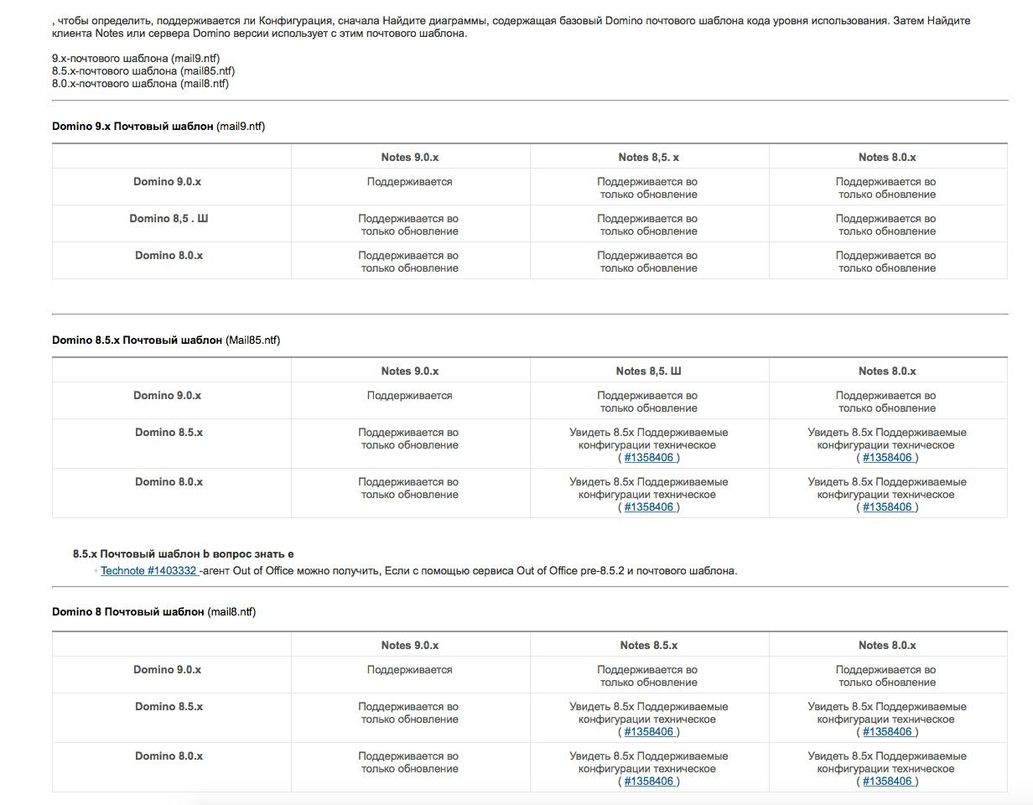1033x805 pixels.
Task: Follow mail8 table #1358406 link, Domino 8.5.x / Notes 8.0.x
Action: 888,732
